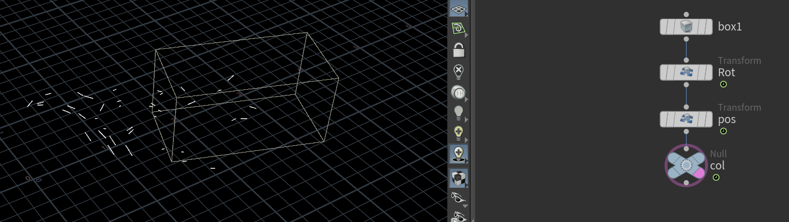The width and height of the screenshot is (789, 222).
Task: Select high quality lighting with shadows
Action: click(x=459, y=154)
